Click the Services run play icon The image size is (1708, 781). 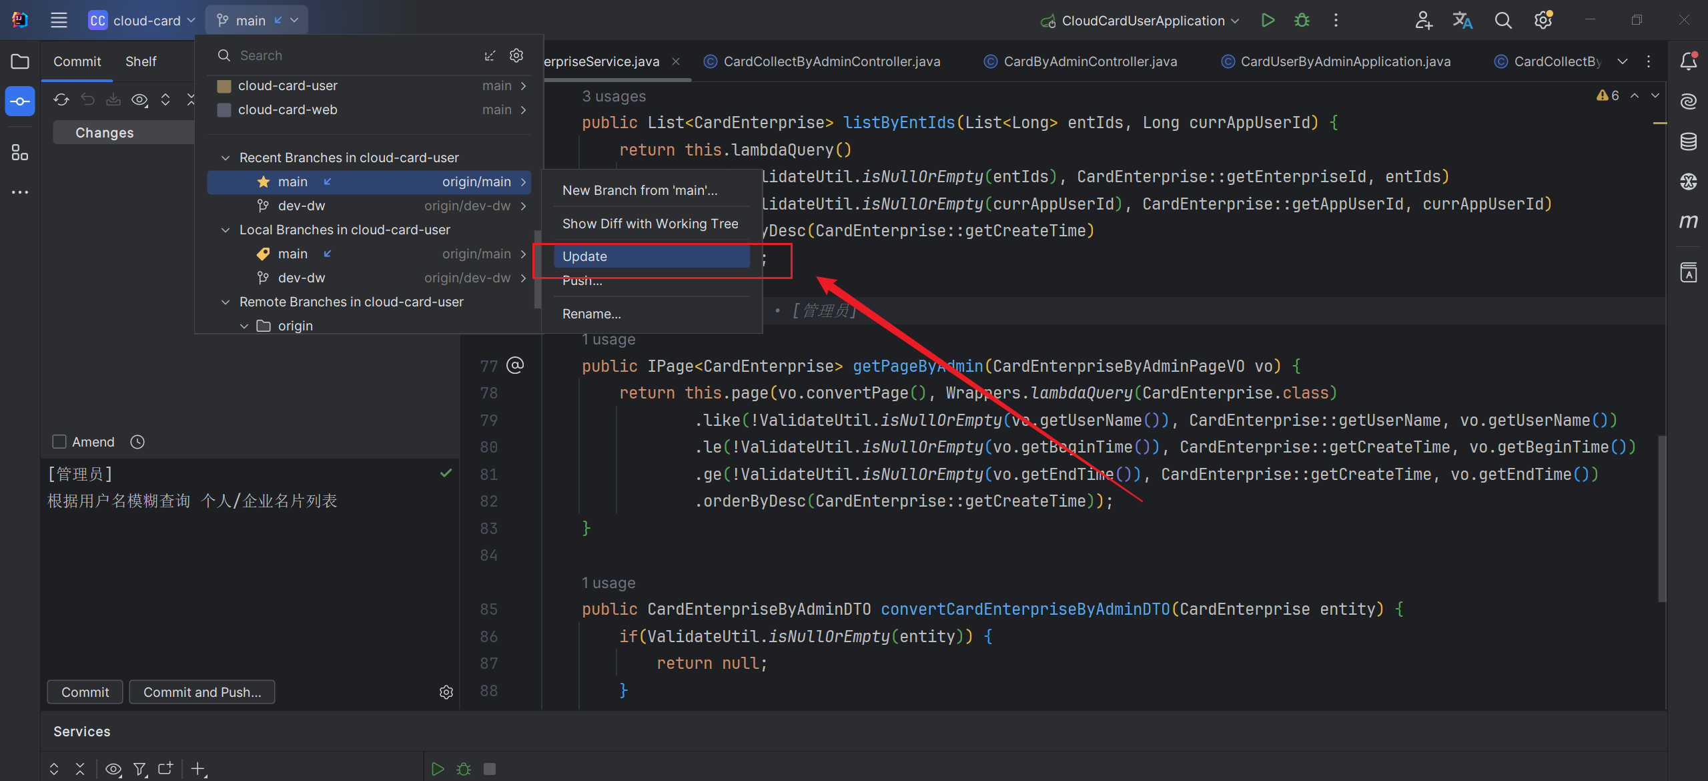[438, 769]
